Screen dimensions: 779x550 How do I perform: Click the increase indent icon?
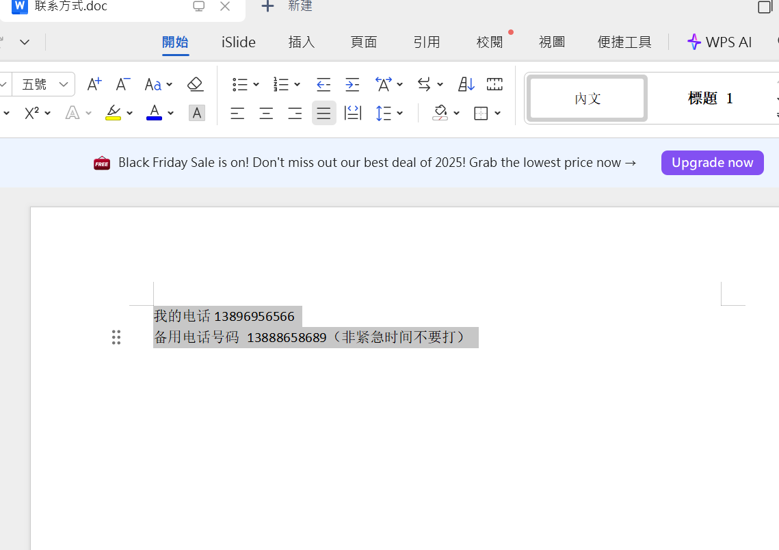pos(352,83)
